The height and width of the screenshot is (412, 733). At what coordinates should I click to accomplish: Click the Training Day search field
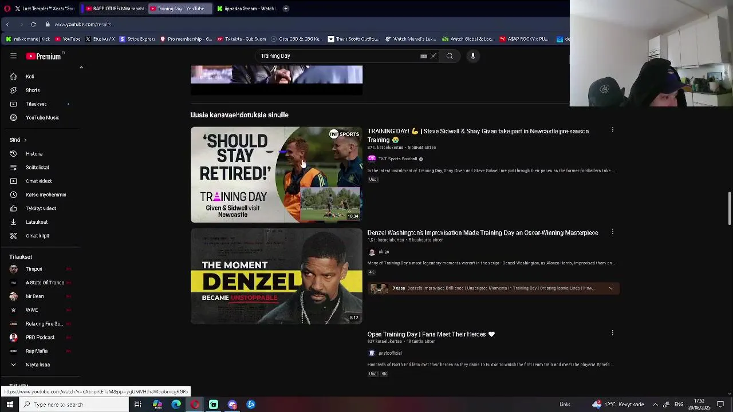coord(338,56)
